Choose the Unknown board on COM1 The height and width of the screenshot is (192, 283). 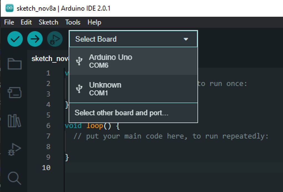[x=105, y=89]
